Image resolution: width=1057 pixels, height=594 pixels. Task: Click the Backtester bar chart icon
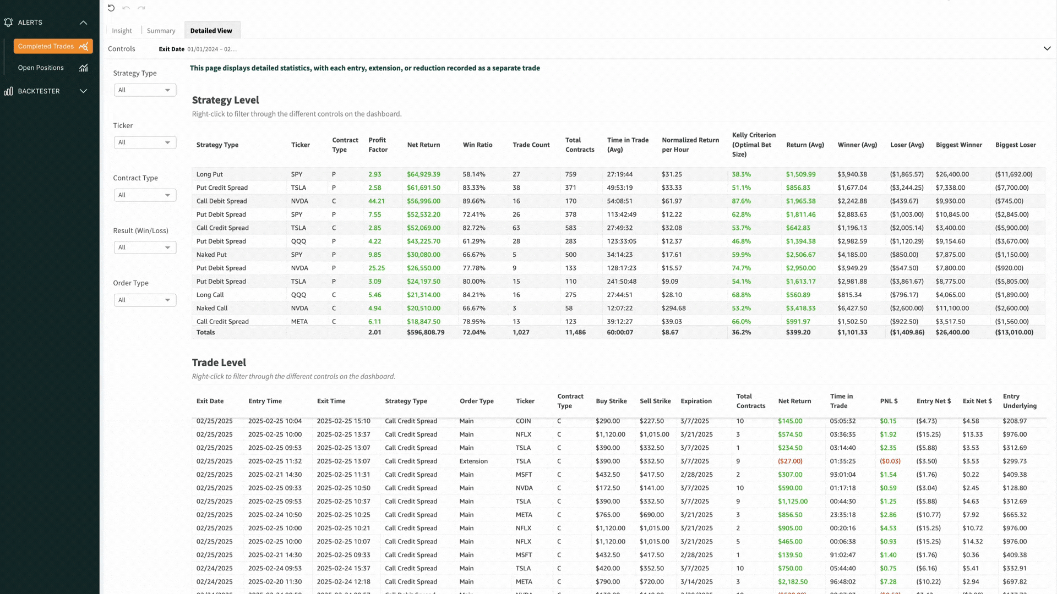tap(8, 91)
